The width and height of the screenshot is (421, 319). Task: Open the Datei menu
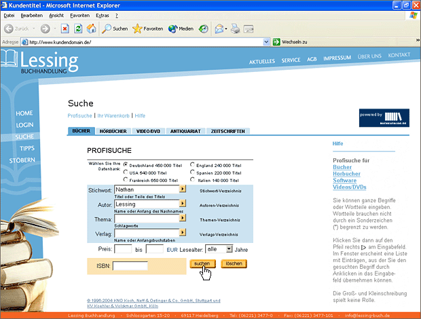9,16
